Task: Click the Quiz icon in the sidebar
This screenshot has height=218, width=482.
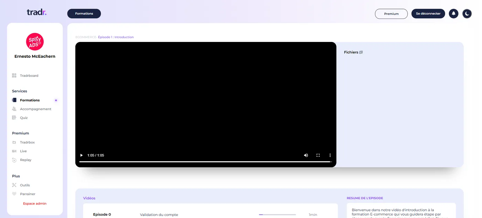Action: pos(14,118)
